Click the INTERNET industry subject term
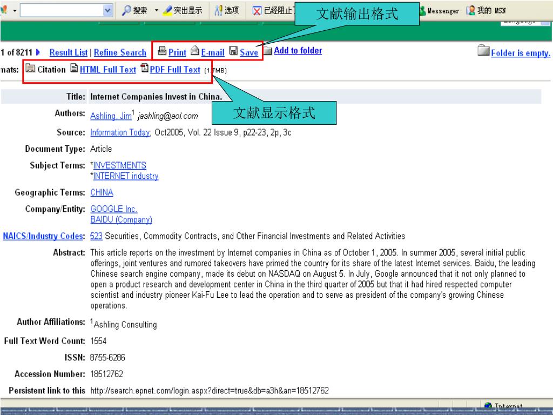The height and width of the screenshot is (415, 553). point(125,176)
